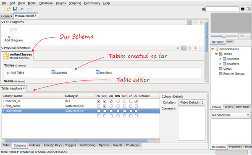Switch EER Diagrams to small icon view
This screenshot has height=155, width=252.
[195, 22]
